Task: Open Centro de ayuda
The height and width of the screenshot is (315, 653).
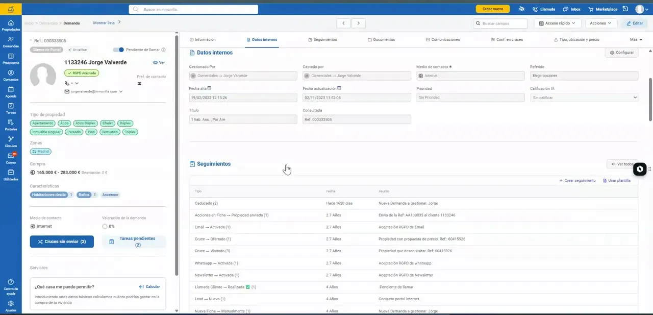Action: coord(11,287)
